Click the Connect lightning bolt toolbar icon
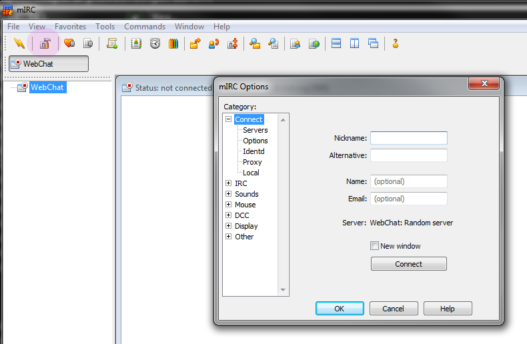The height and width of the screenshot is (344, 527). (x=19, y=43)
